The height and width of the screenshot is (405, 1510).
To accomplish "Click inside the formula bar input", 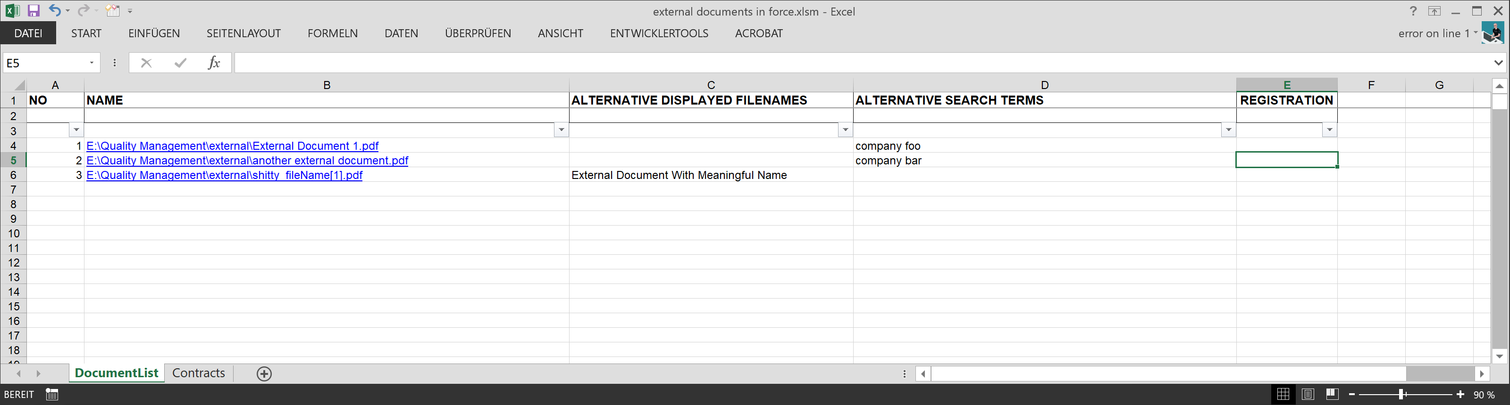I will 862,63.
